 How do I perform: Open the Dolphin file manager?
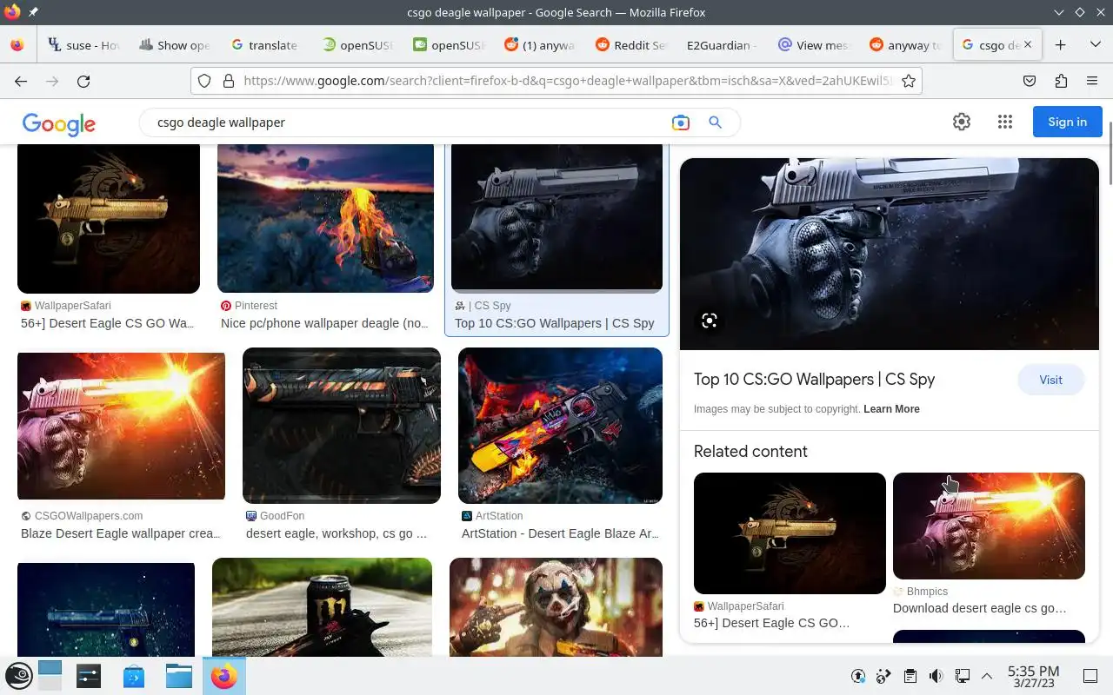178,676
